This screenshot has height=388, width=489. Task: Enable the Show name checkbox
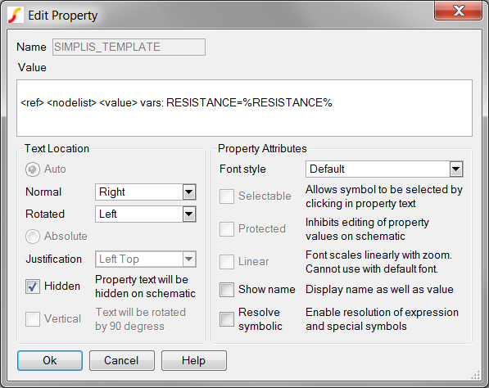tap(227, 290)
